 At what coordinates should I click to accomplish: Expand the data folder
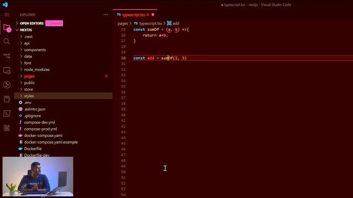coord(21,56)
